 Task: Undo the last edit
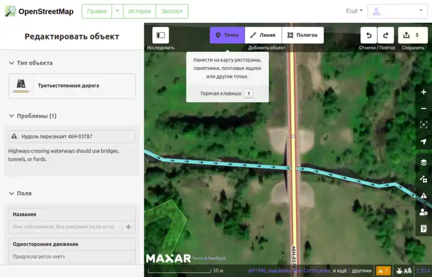369,35
